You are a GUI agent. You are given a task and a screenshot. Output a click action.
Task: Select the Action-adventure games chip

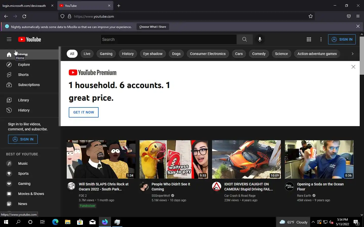(x=317, y=54)
